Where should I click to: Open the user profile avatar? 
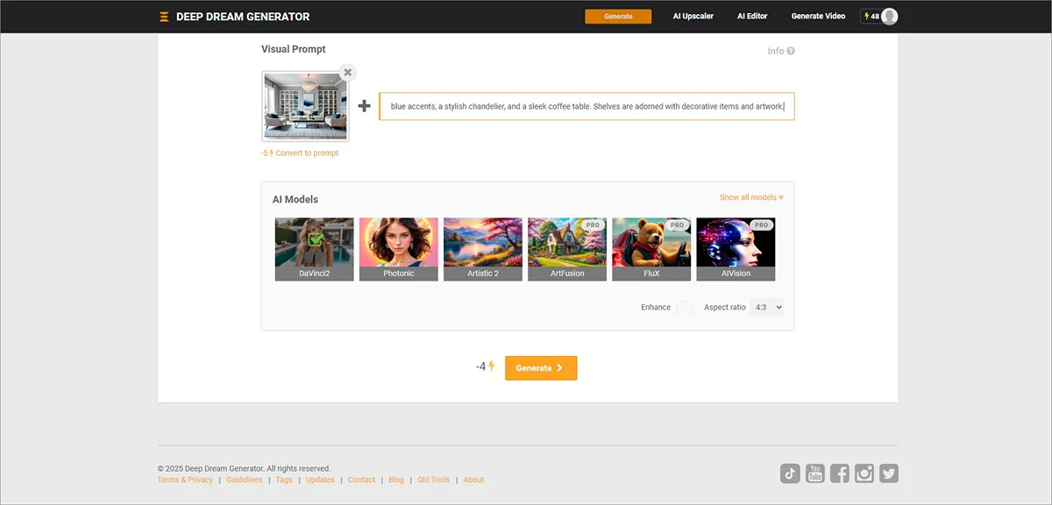click(889, 16)
